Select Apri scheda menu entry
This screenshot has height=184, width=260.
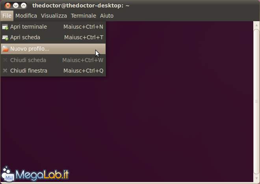(x=53, y=38)
